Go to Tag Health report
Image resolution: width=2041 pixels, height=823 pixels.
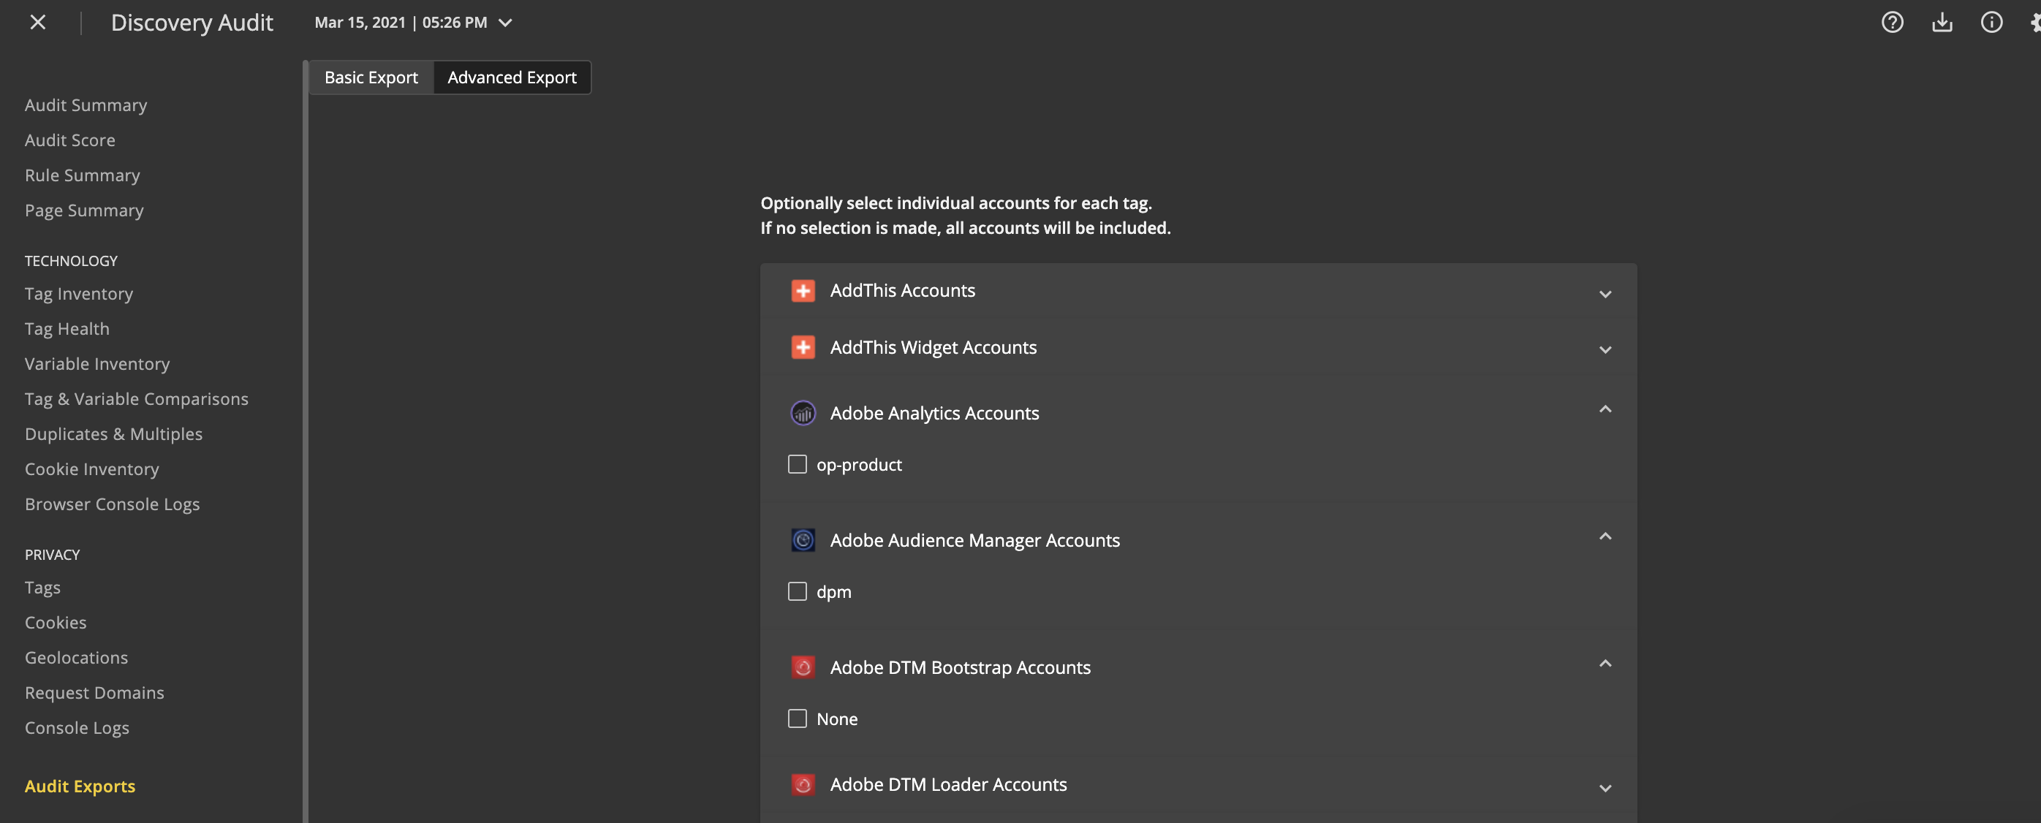click(x=67, y=329)
